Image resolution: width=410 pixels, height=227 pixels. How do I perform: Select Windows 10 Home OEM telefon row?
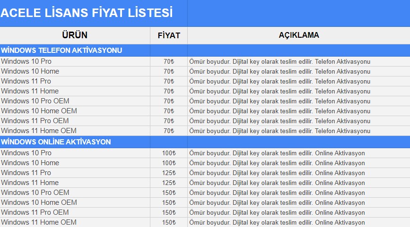[205, 111]
